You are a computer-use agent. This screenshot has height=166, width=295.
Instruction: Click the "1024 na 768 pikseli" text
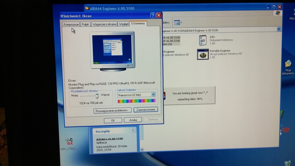(91, 103)
